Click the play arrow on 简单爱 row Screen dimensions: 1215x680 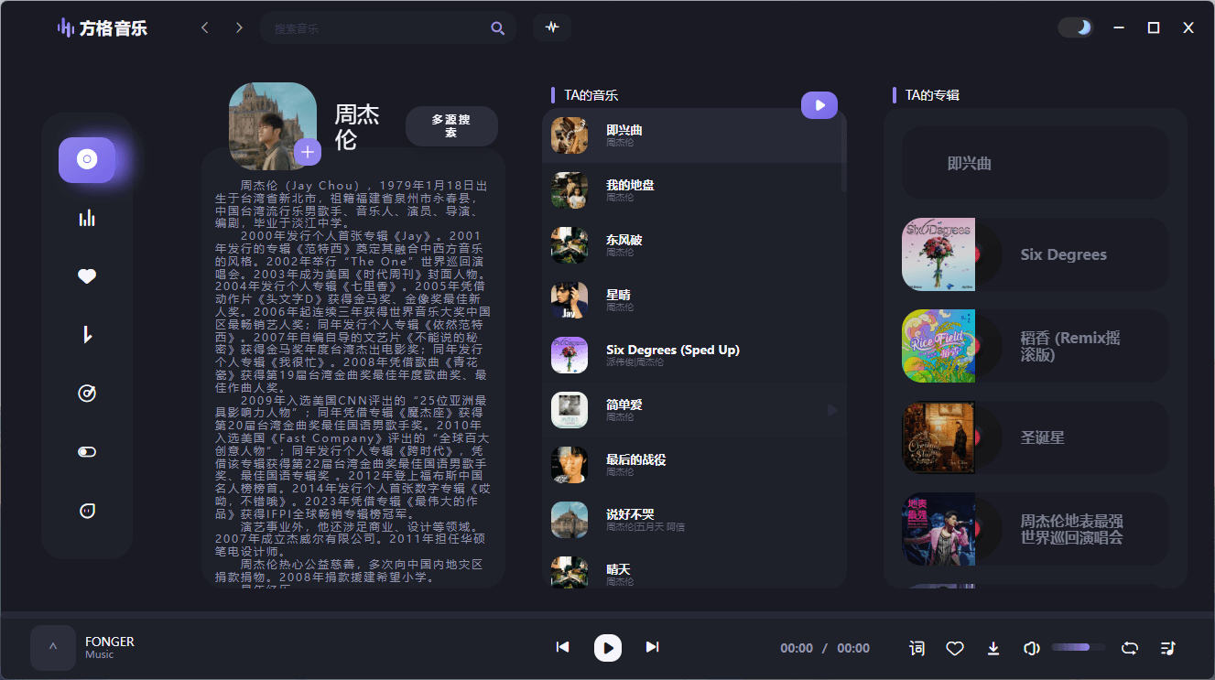coord(832,410)
